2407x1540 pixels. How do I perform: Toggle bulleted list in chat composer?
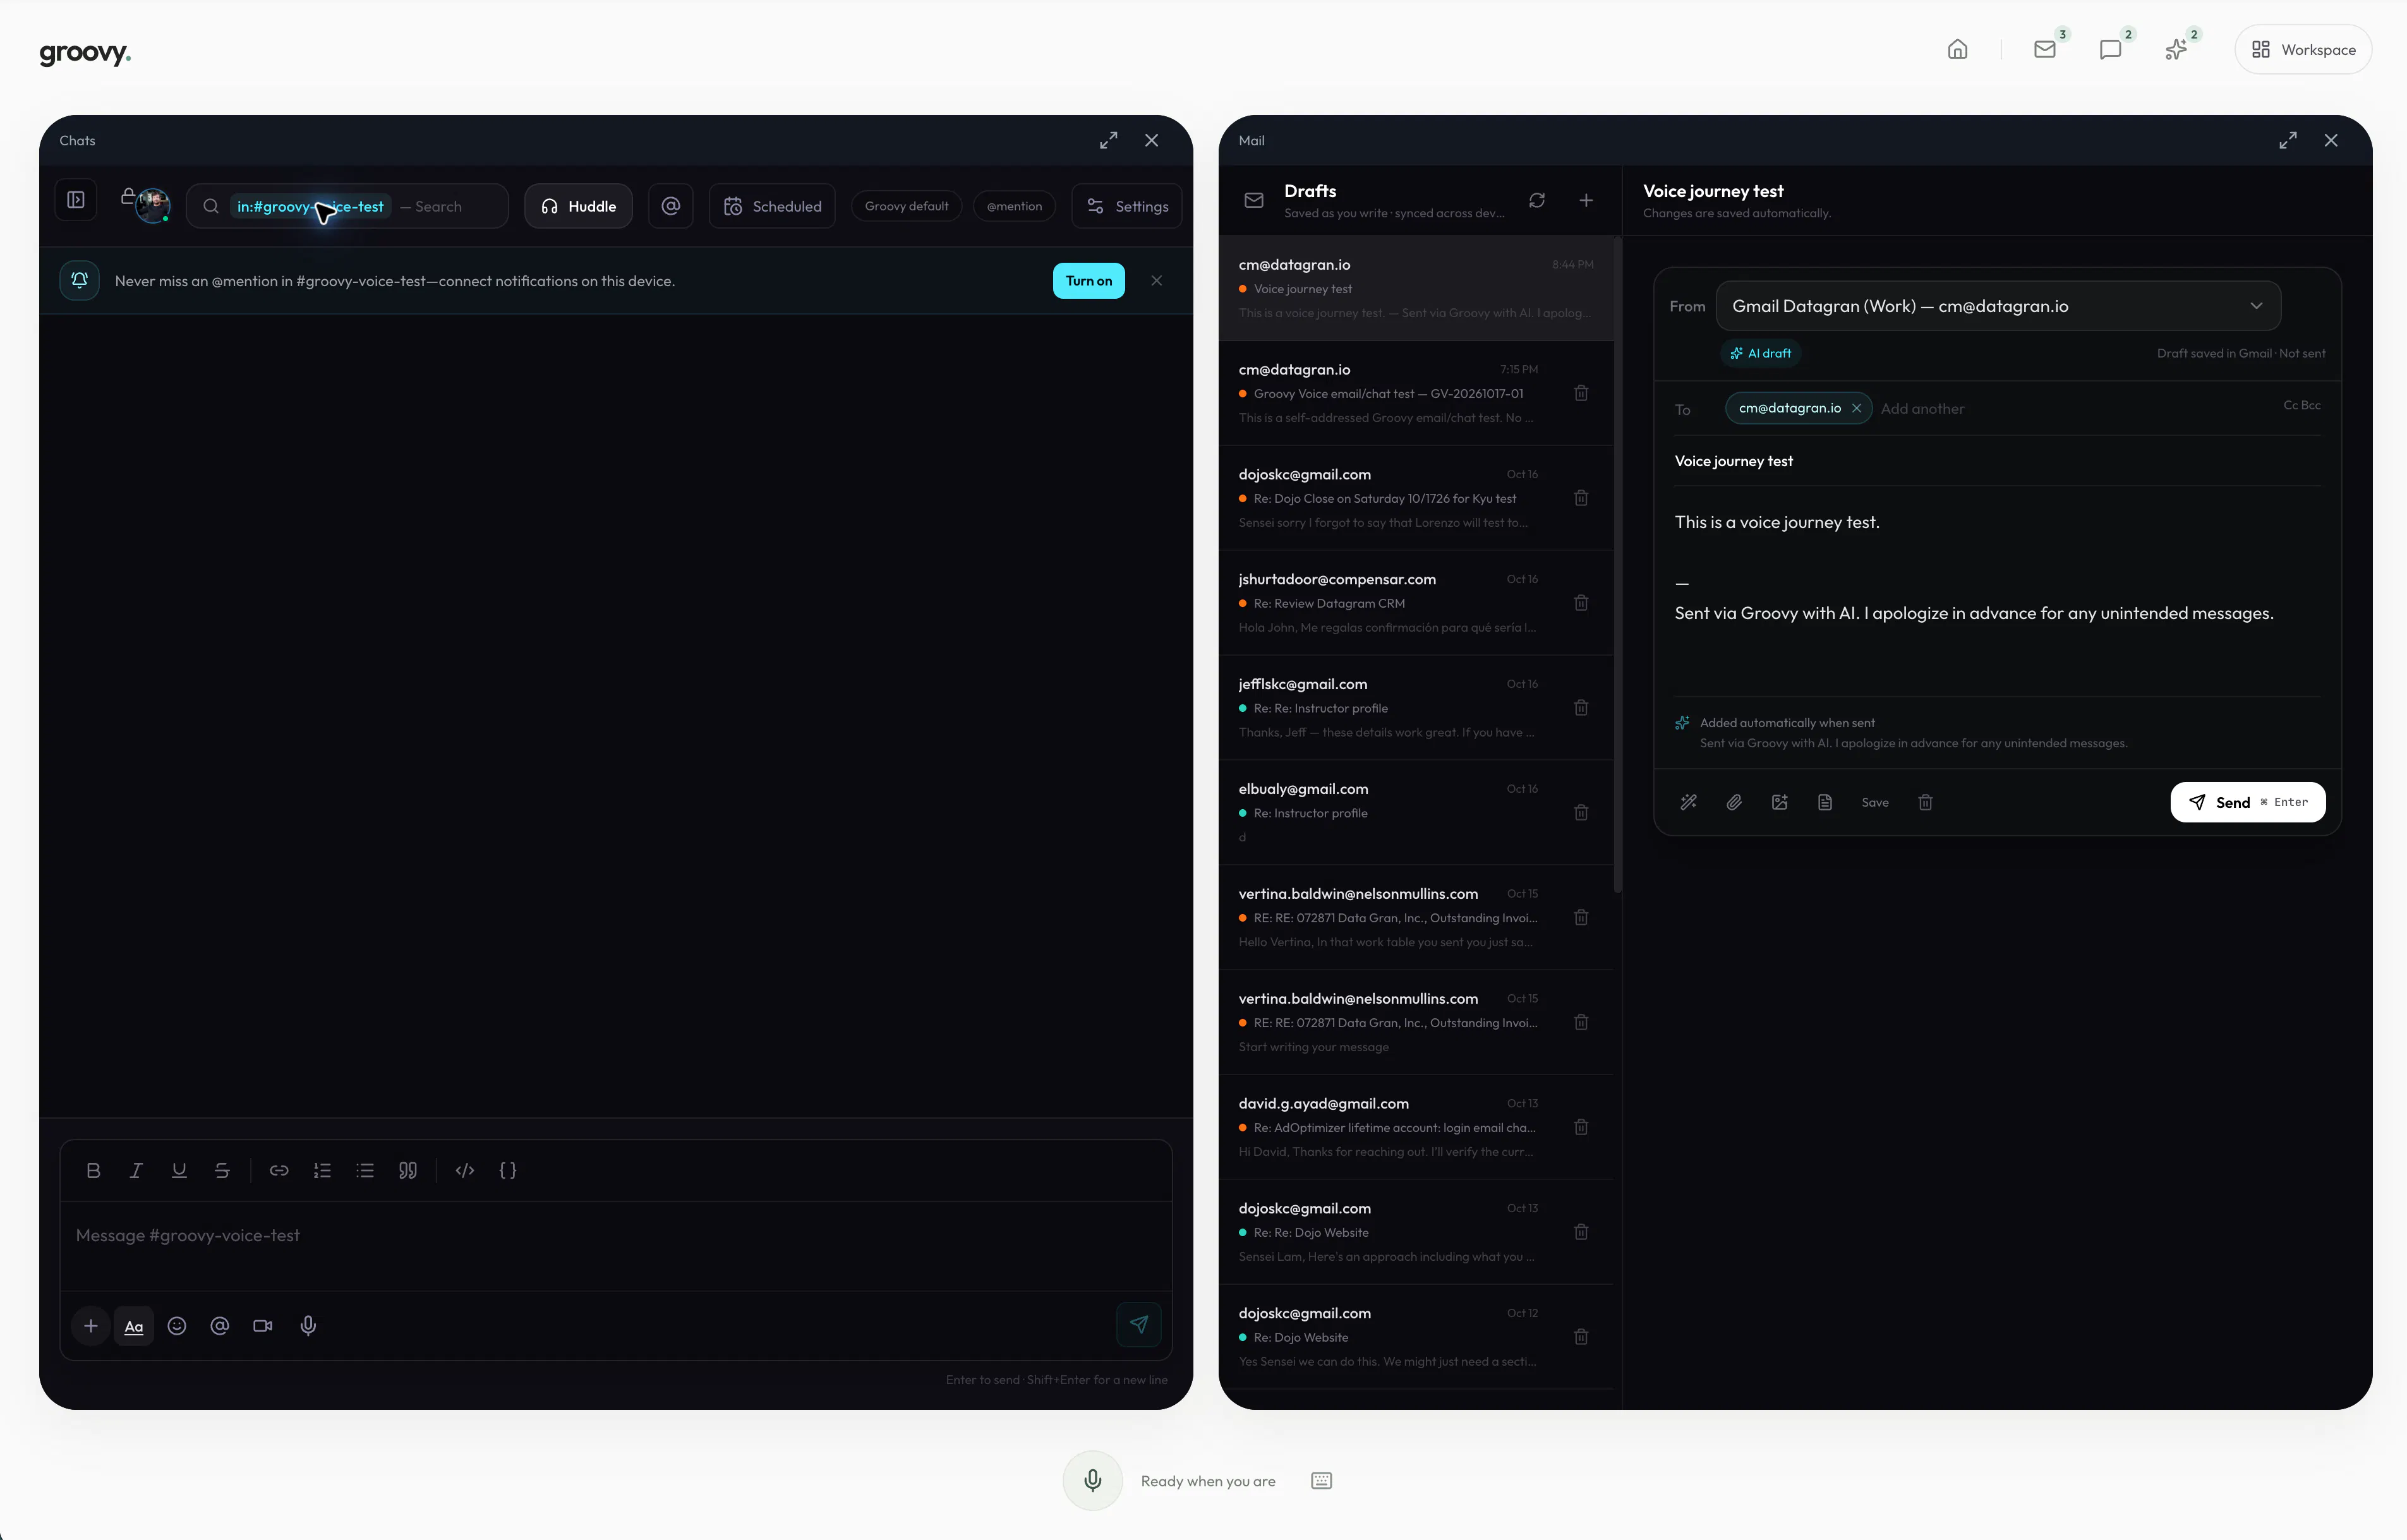point(365,1170)
